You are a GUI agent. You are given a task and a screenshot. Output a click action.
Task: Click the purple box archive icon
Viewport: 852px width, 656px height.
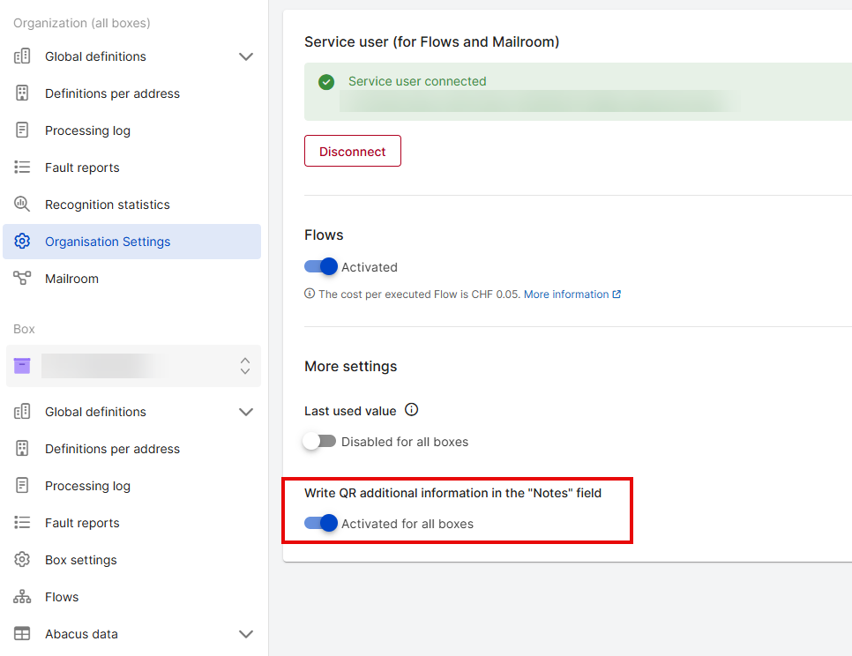pyautogui.click(x=22, y=365)
